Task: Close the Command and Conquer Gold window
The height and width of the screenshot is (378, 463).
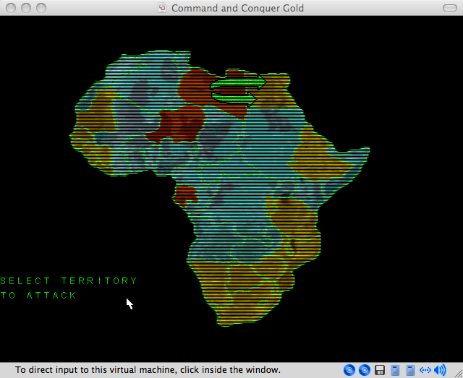Action: coord(11,8)
